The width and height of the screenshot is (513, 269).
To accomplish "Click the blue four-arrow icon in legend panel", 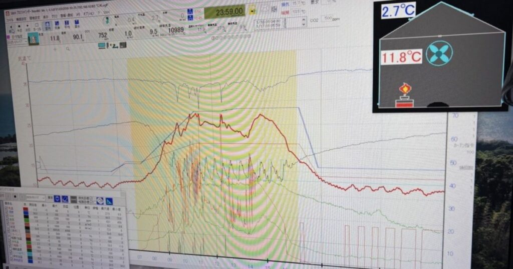I will pos(99,200).
